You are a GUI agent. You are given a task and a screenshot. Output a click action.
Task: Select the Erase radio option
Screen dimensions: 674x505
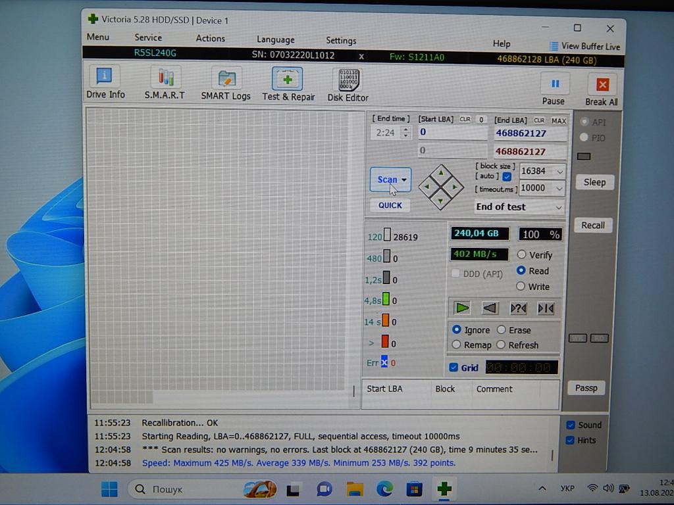click(501, 330)
